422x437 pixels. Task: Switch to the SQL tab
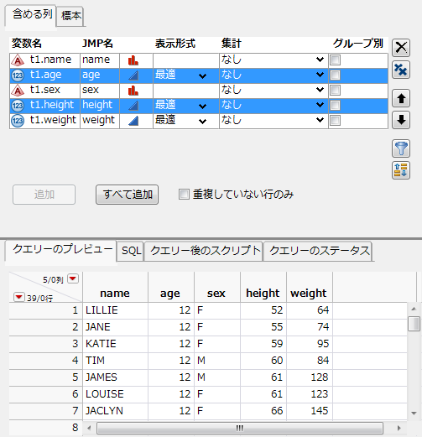pyautogui.click(x=131, y=251)
